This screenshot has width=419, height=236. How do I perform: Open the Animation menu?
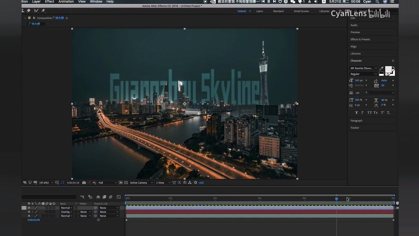point(66,2)
